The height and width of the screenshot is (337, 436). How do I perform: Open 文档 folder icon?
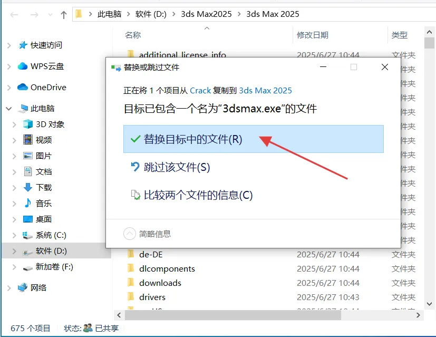(x=28, y=171)
